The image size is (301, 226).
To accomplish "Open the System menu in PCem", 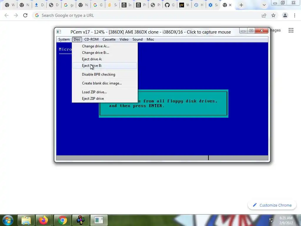I will [x=64, y=39].
